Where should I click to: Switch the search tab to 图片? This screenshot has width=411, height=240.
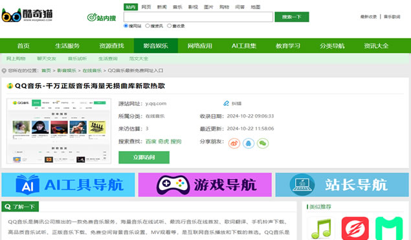coord(208,7)
